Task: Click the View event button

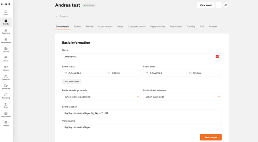Action: [x=206, y=5]
